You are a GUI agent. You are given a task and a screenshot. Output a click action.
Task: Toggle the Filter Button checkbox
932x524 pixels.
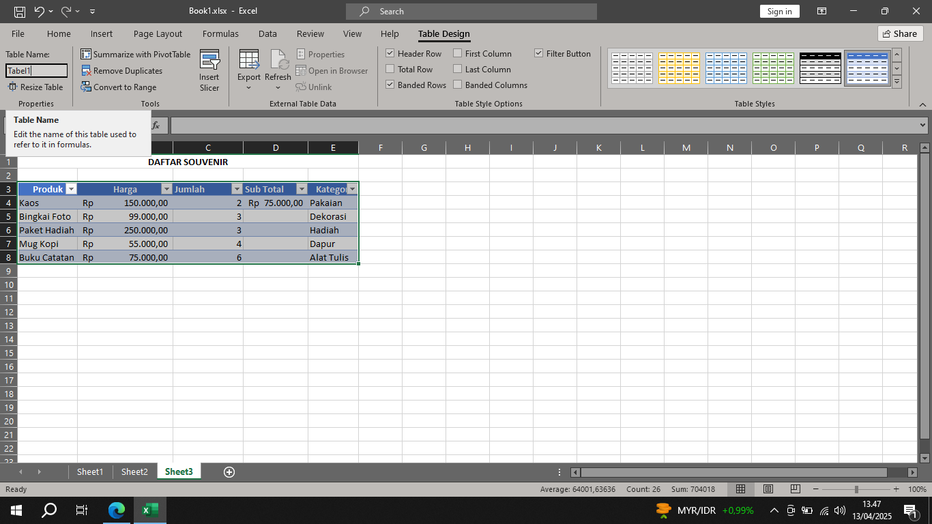[539, 53]
